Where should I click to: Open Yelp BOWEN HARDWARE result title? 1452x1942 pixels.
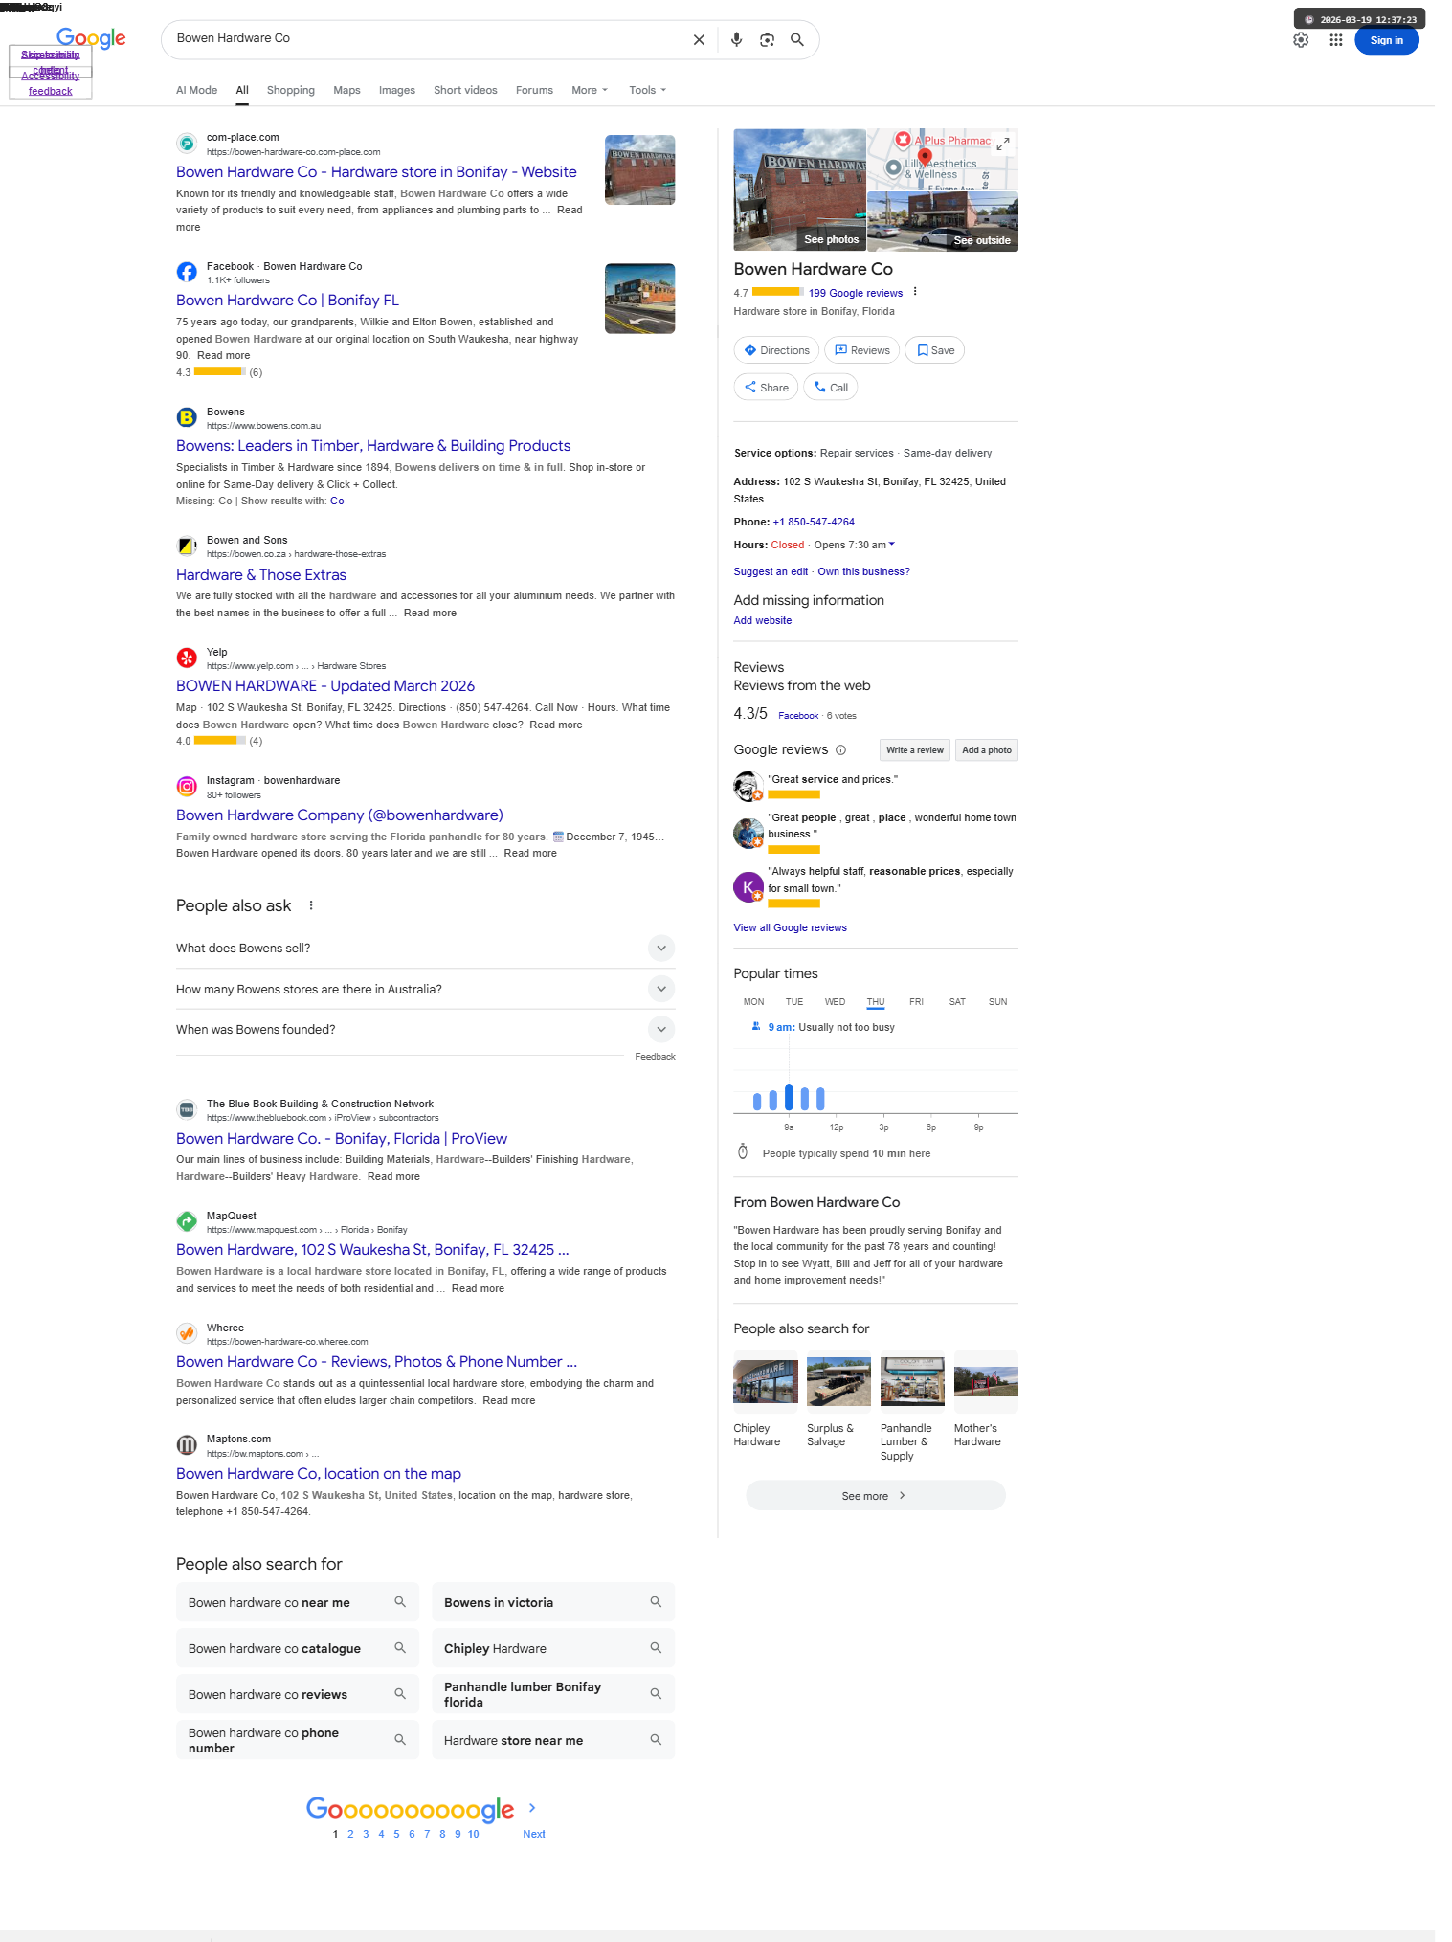(325, 686)
